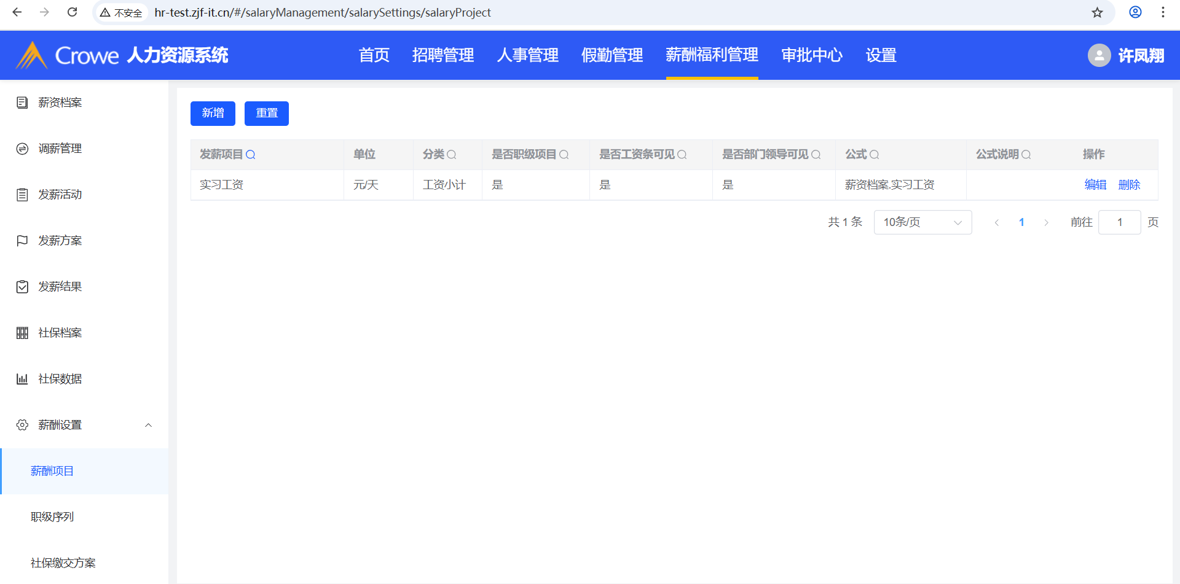Click search icon next to 分类 column
Viewport: 1180px width, 584px height.
(x=452, y=155)
